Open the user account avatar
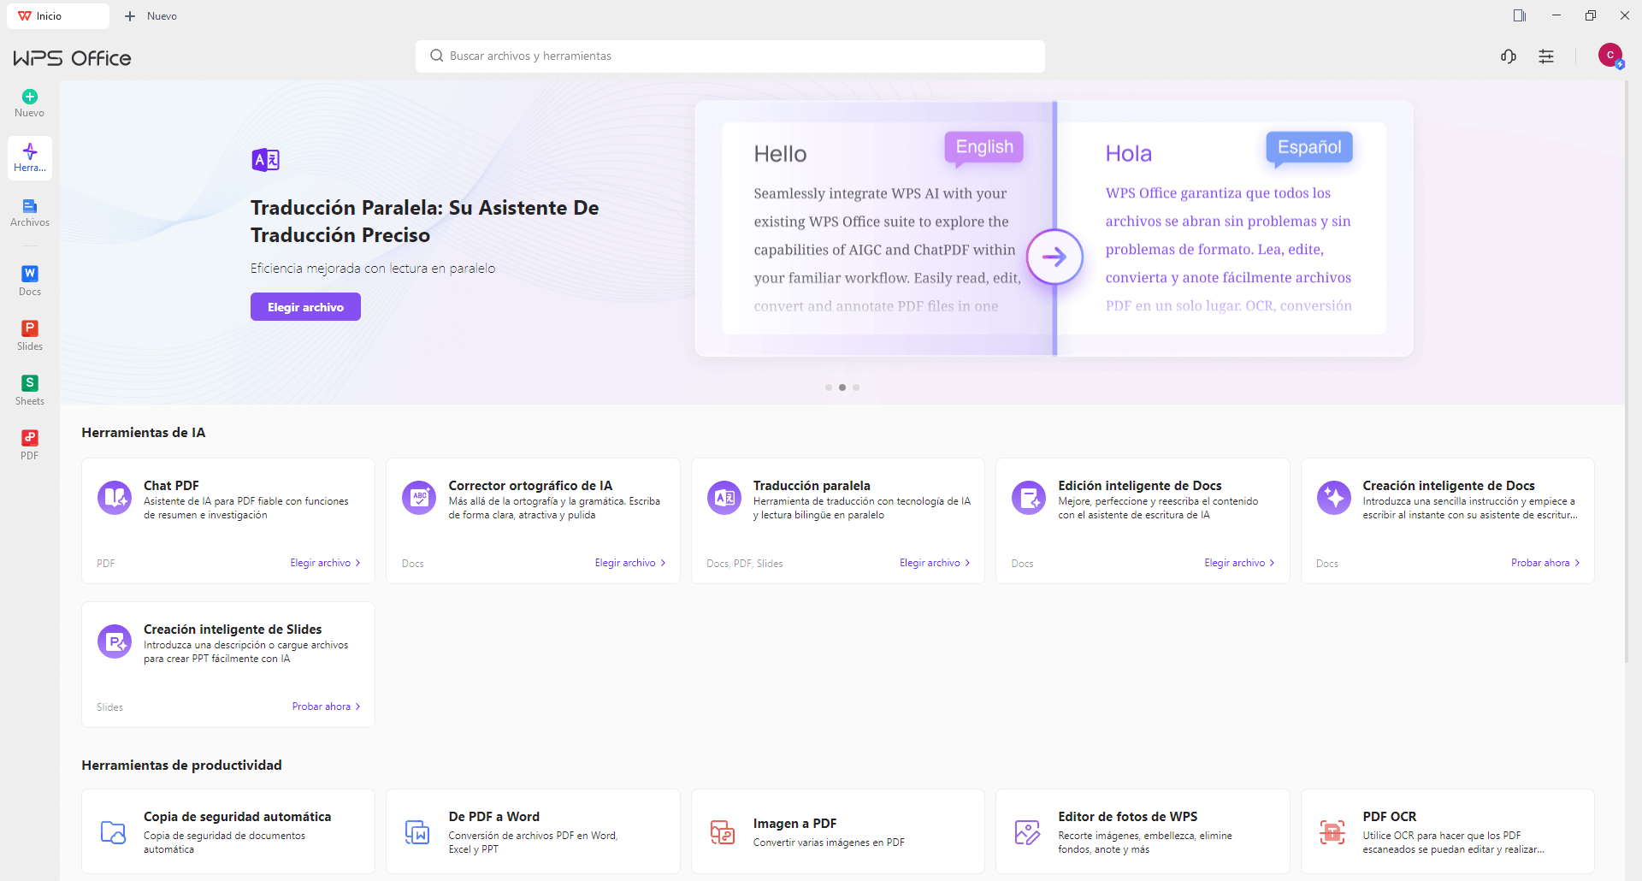 tap(1610, 56)
